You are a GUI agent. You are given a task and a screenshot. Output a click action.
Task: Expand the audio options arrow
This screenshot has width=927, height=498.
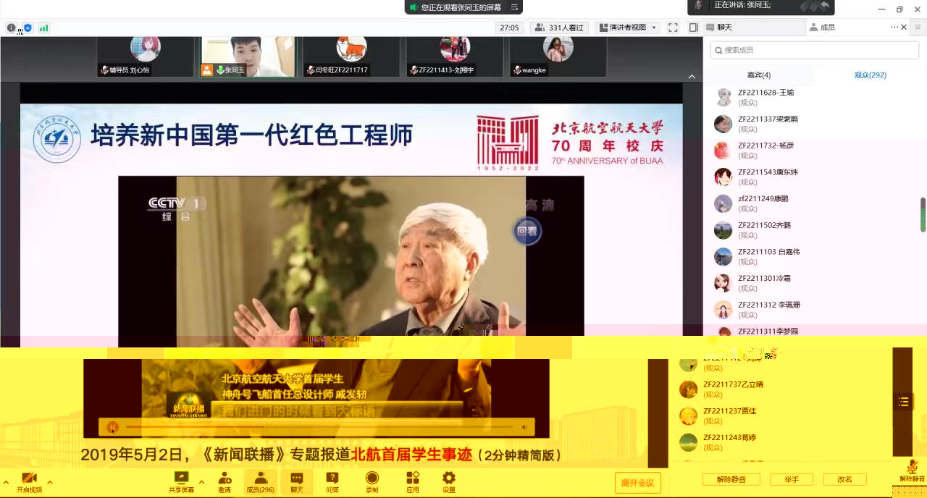click(6, 482)
